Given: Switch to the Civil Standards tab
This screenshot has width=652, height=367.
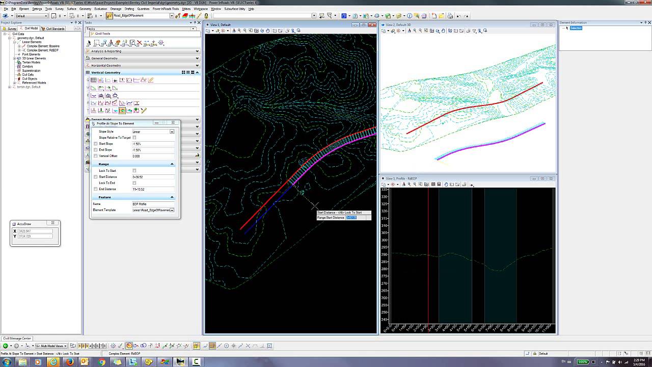Looking at the screenshot, I should point(54,29).
